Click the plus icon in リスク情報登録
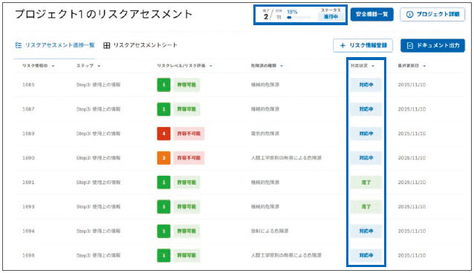 [x=342, y=45]
